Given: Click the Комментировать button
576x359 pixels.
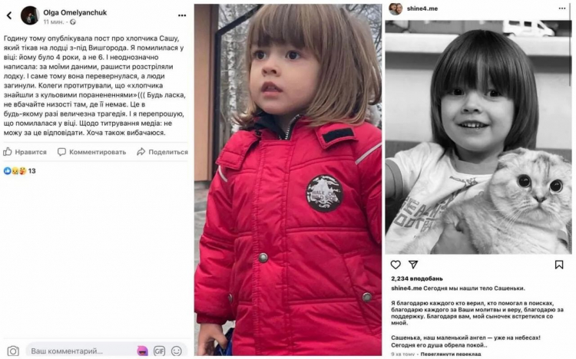Looking at the screenshot, I should 92,152.
